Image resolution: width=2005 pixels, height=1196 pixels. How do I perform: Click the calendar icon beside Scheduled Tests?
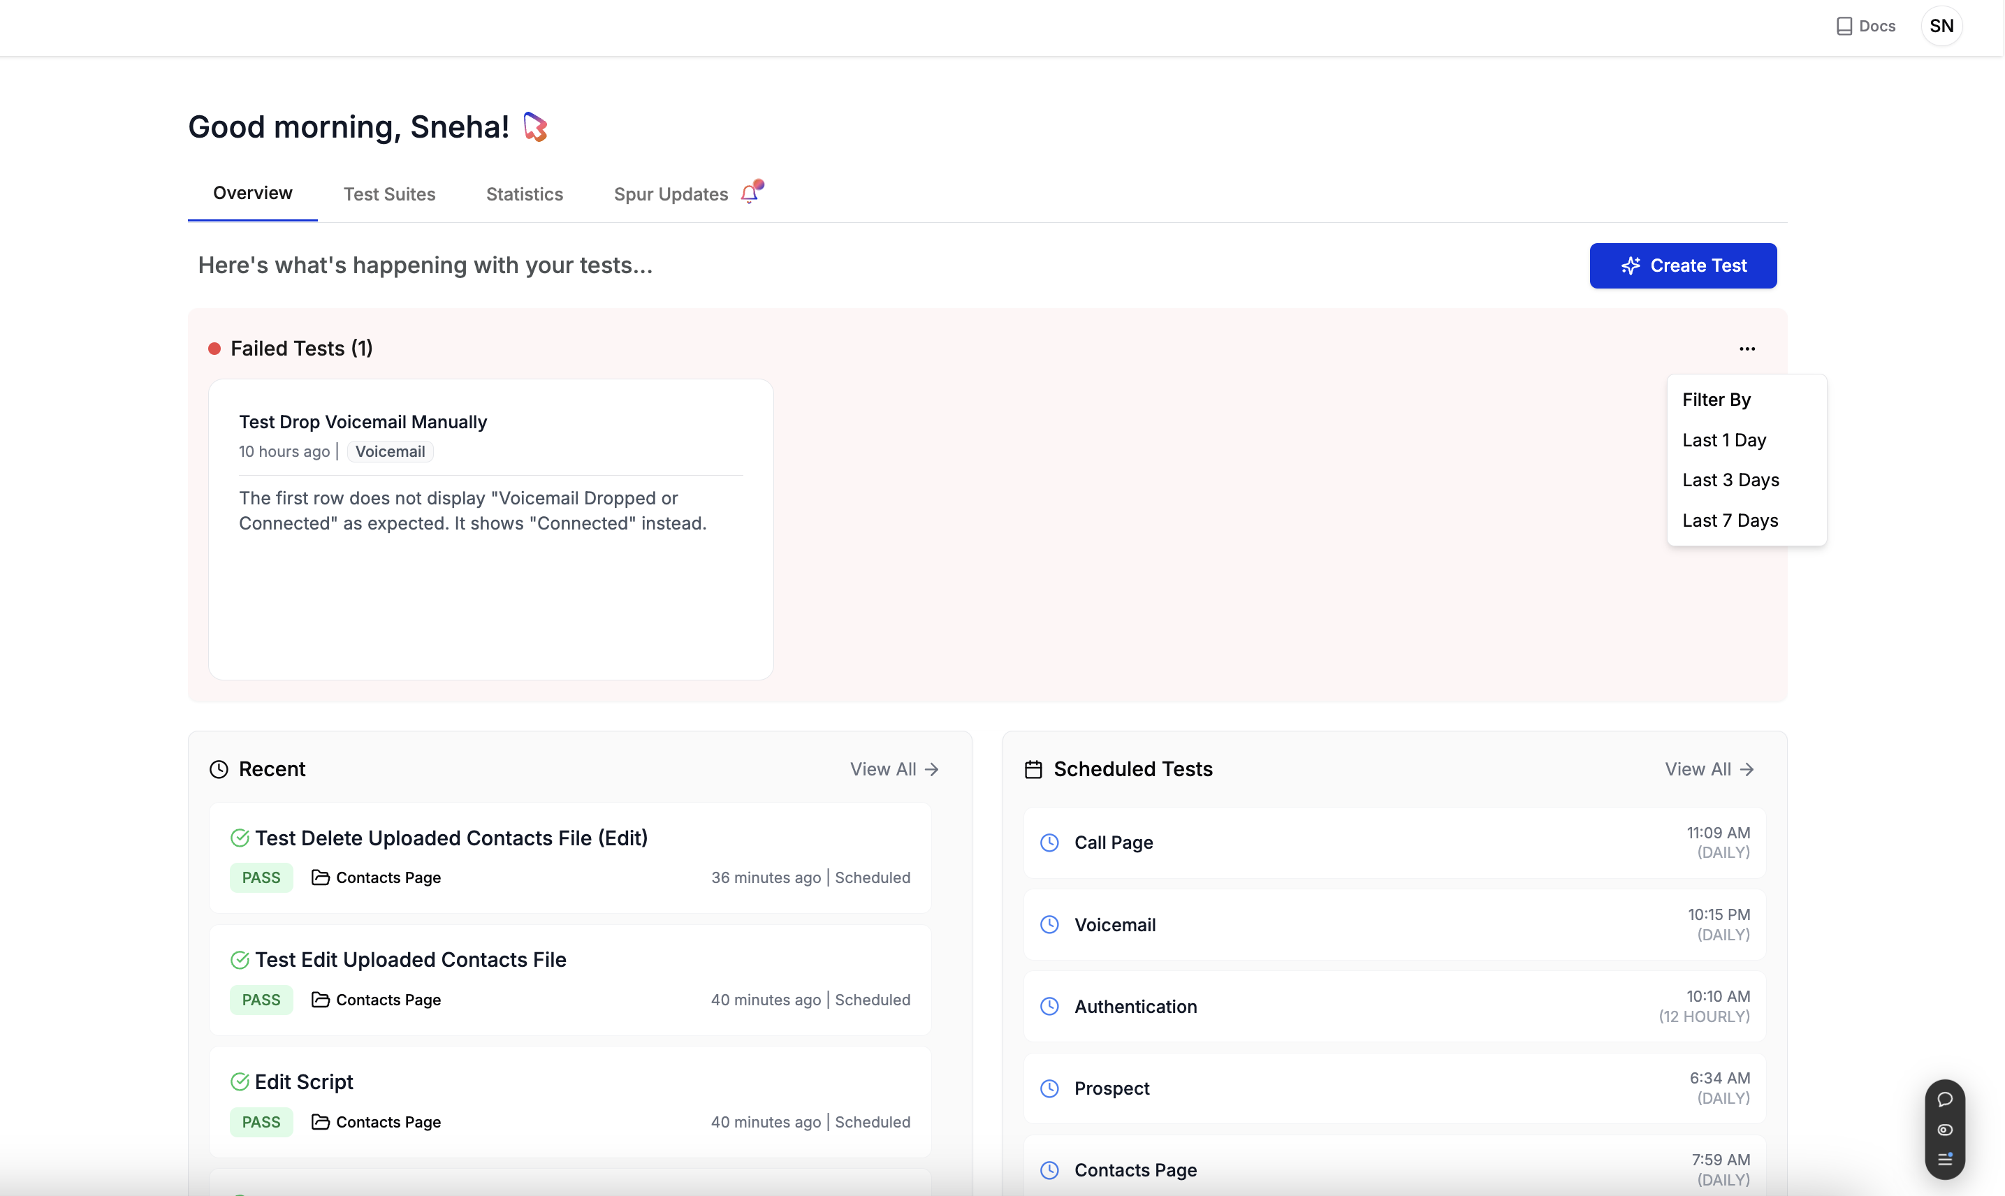pyautogui.click(x=1033, y=769)
